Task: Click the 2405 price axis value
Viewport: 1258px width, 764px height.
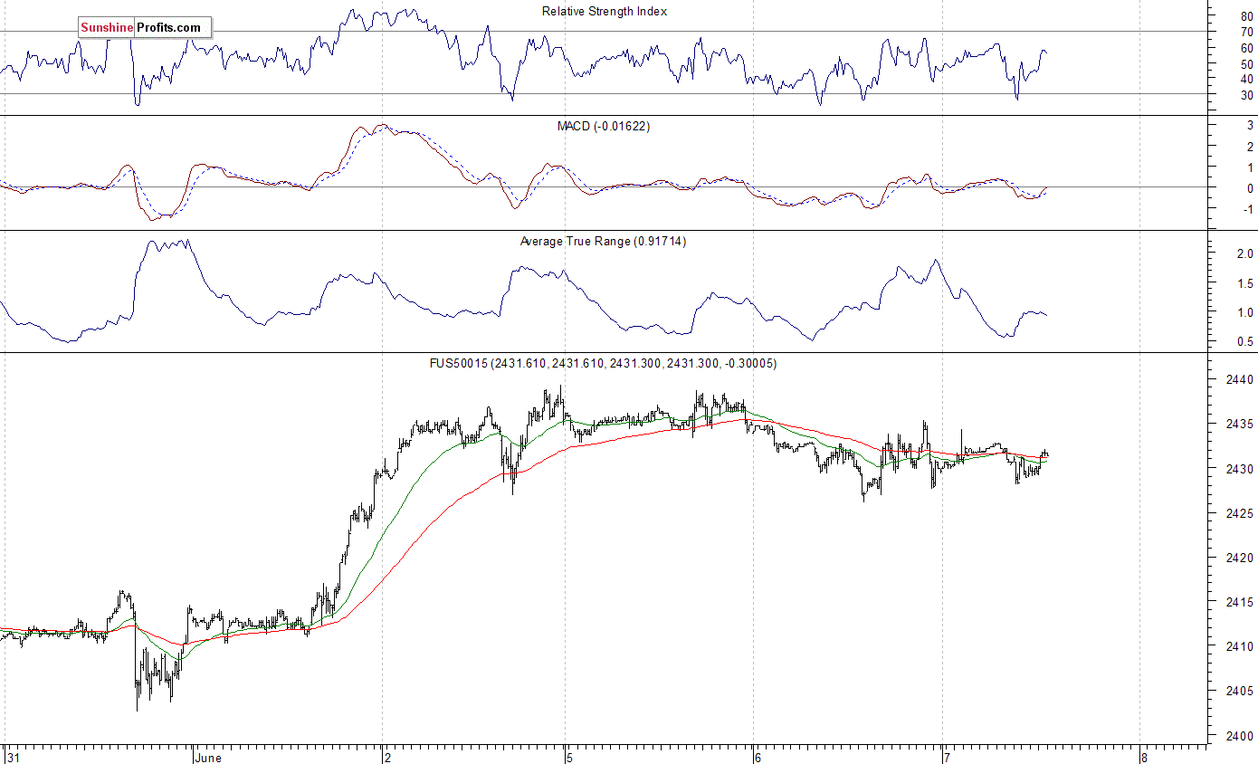Action: (1241, 692)
